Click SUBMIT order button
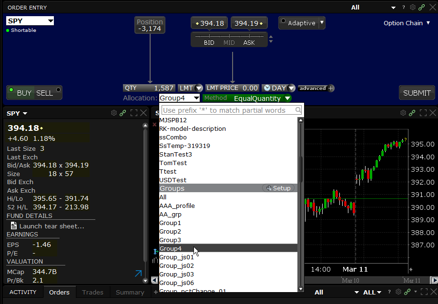 (417, 93)
